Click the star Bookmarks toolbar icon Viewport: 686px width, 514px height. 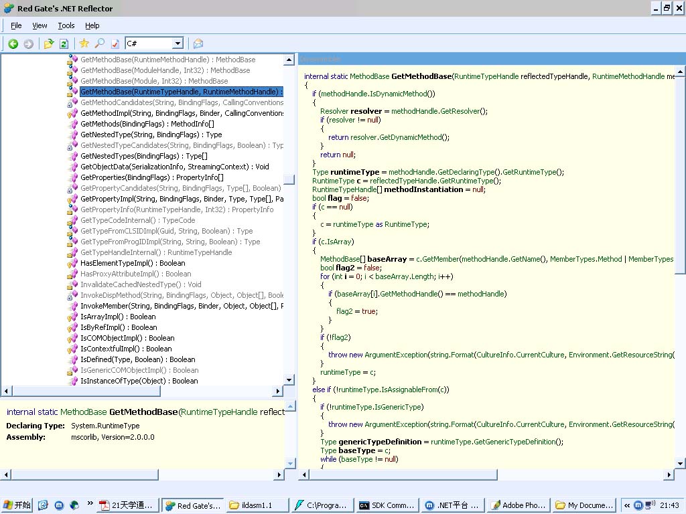pyautogui.click(x=84, y=44)
